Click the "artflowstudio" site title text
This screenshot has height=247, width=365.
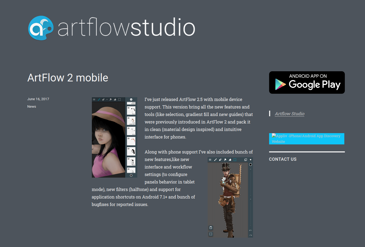coord(127,27)
